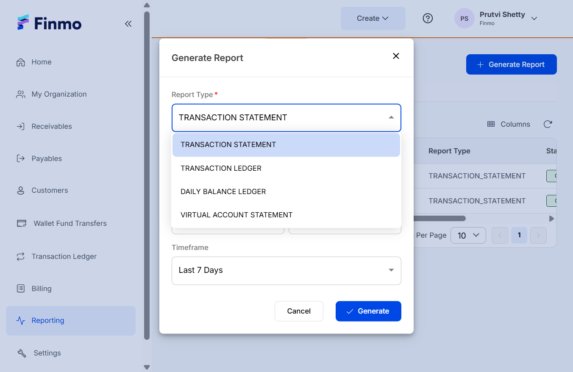The height and width of the screenshot is (372, 573).
Task: Click the My Organization people icon
Action: (20, 94)
